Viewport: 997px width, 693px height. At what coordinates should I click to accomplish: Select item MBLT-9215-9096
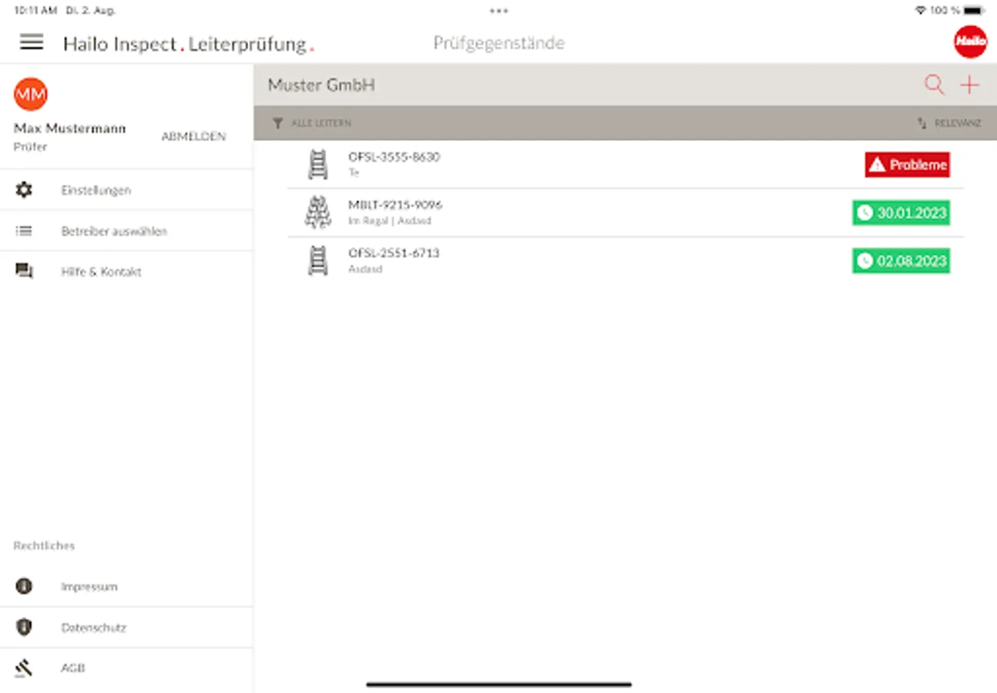626,213
